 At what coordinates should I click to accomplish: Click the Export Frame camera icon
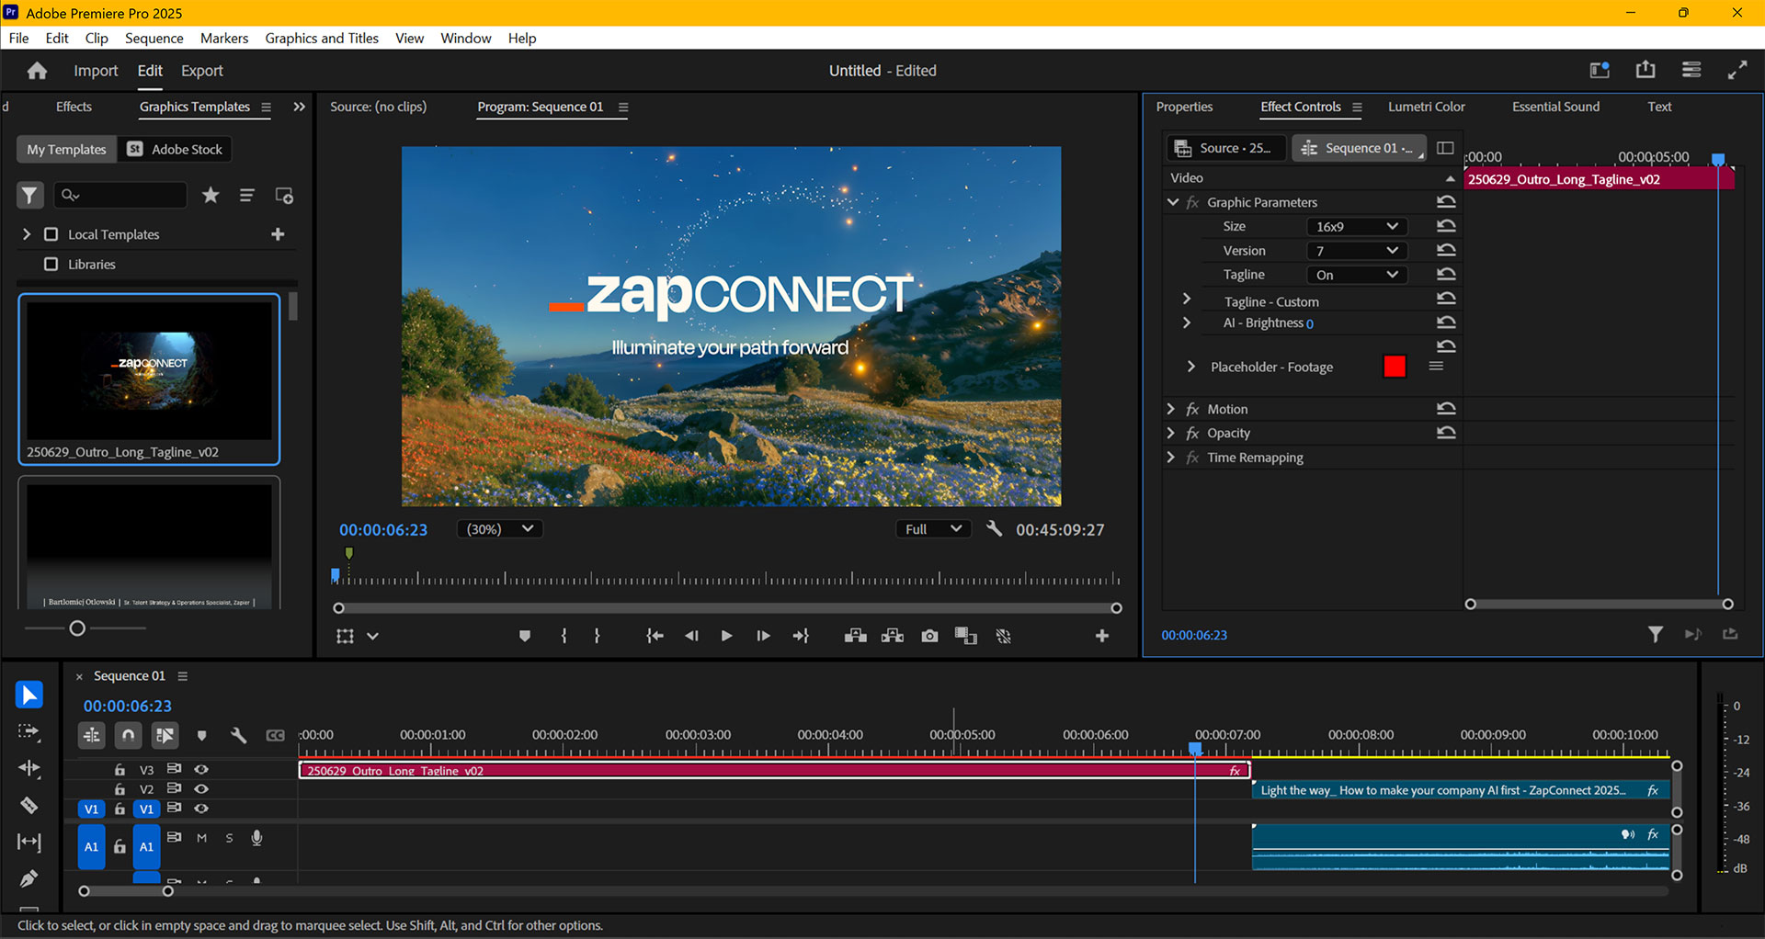click(x=928, y=635)
